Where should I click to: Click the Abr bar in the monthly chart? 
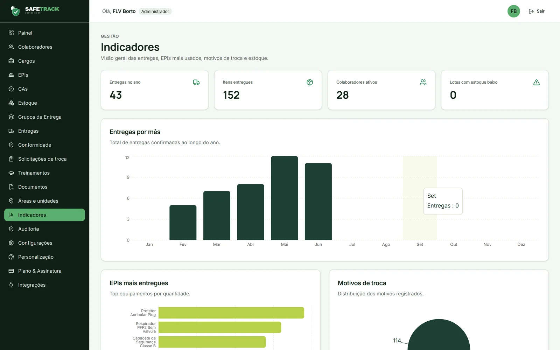click(x=251, y=212)
